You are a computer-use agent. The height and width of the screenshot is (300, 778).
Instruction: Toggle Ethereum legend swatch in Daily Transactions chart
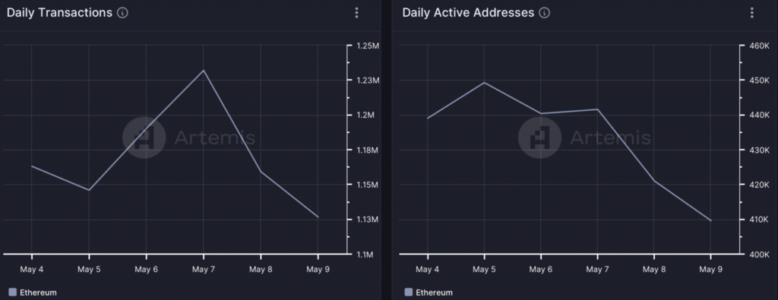12,292
